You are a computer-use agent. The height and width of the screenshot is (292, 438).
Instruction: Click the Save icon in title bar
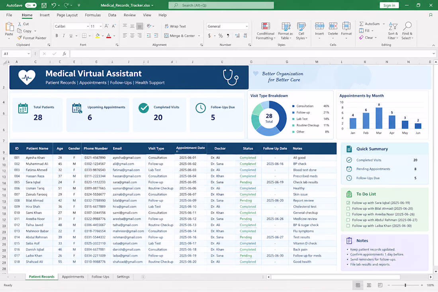pyautogui.click(x=44, y=5)
